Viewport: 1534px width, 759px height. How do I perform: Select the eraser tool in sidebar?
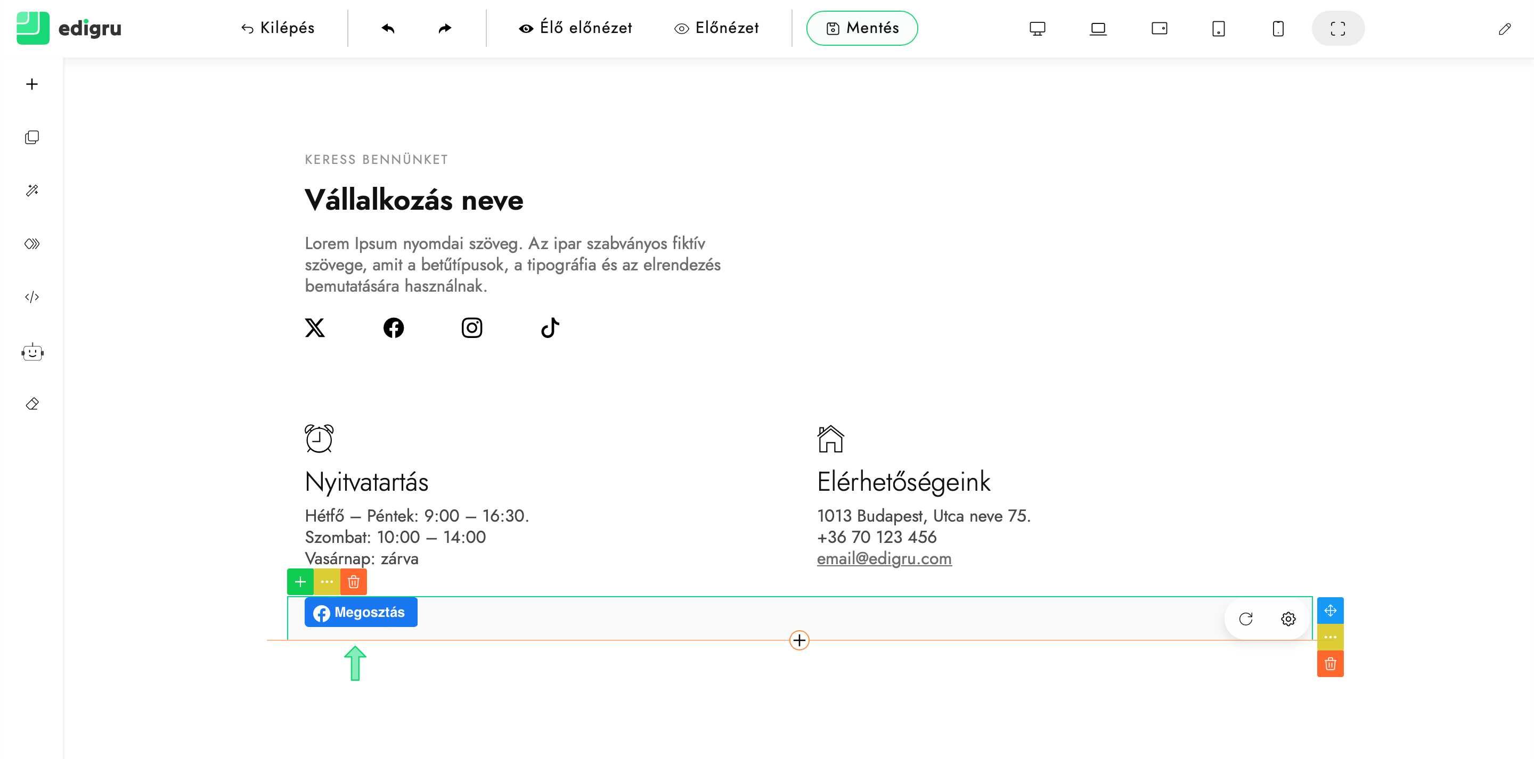click(x=32, y=404)
